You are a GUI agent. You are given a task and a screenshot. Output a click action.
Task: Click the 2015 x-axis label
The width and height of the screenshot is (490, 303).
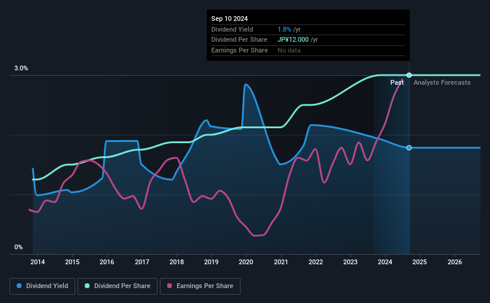(x=72, y=262)
